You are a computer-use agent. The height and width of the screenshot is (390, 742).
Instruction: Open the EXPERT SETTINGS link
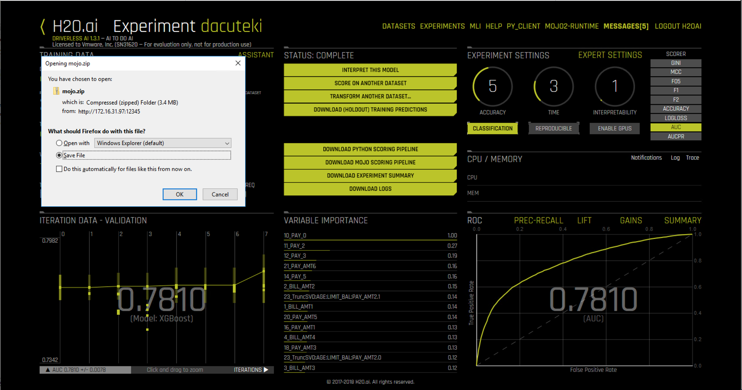(x=610, y=55)
